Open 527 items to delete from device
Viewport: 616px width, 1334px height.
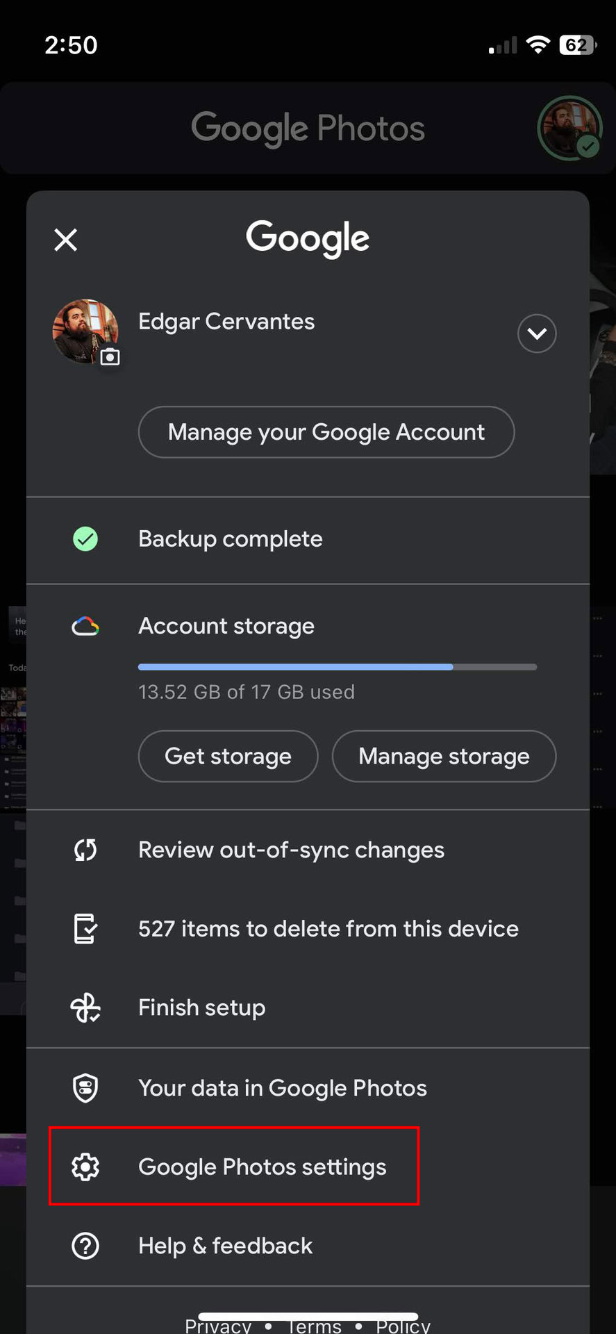pos(328,929)
